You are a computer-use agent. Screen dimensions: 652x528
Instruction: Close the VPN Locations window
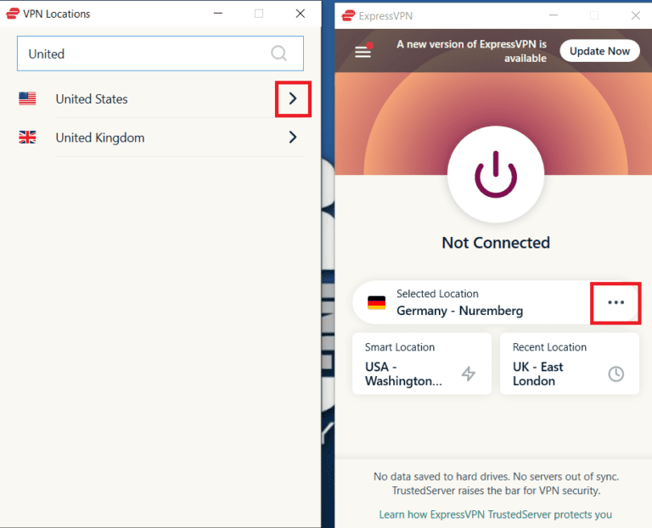(301, 14)
